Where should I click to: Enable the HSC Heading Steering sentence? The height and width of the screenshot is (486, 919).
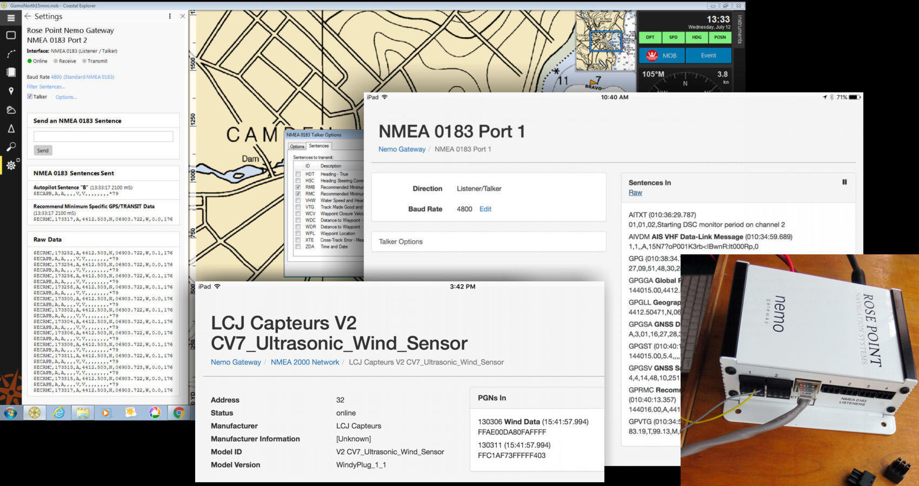tap(298, 181)
